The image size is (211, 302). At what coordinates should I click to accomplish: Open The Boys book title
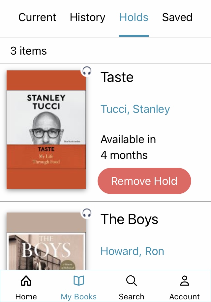[129, 219]
